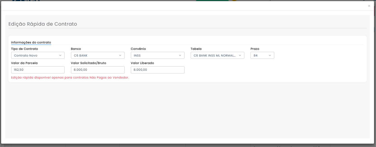Open the Prazo dropdown showing 84
The width and height of the screenshot is (376, 147).
pos(262,55)
